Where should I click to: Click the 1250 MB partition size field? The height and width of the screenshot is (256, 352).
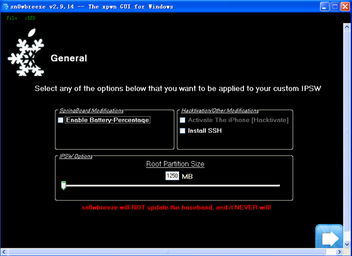(172, 176)
